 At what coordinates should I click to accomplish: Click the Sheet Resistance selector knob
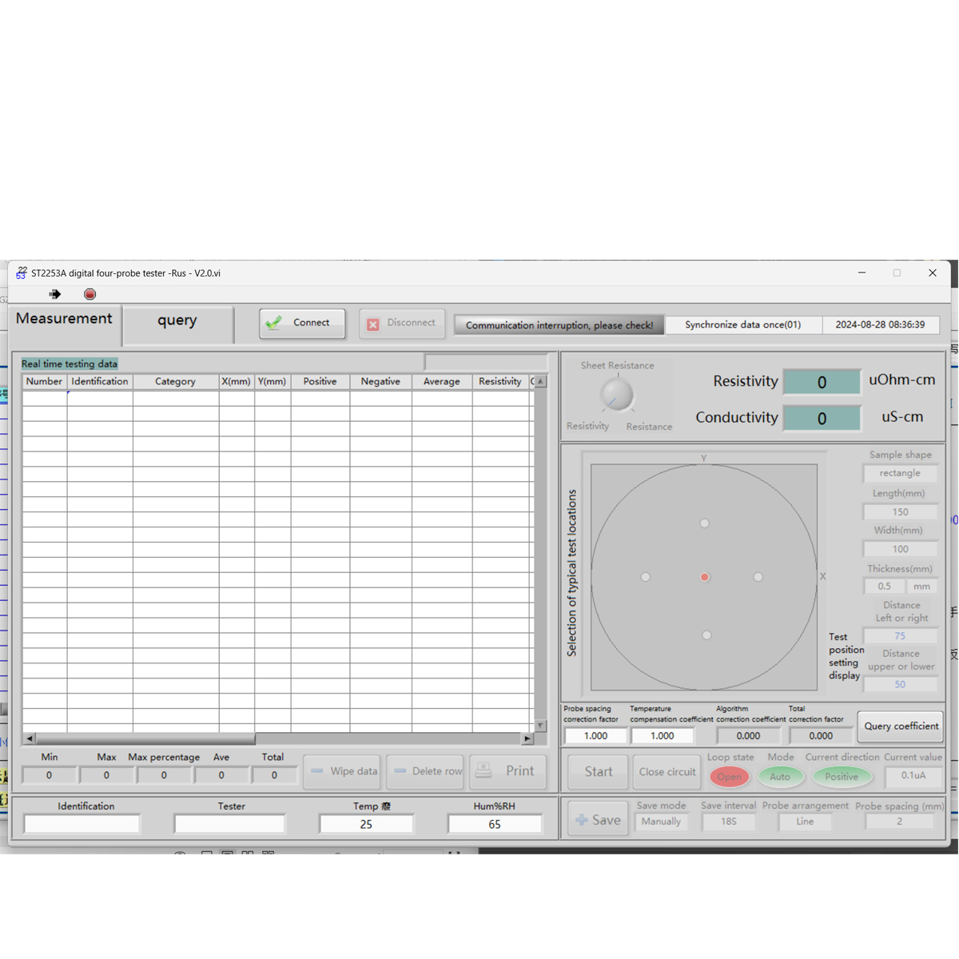(617, 394)
